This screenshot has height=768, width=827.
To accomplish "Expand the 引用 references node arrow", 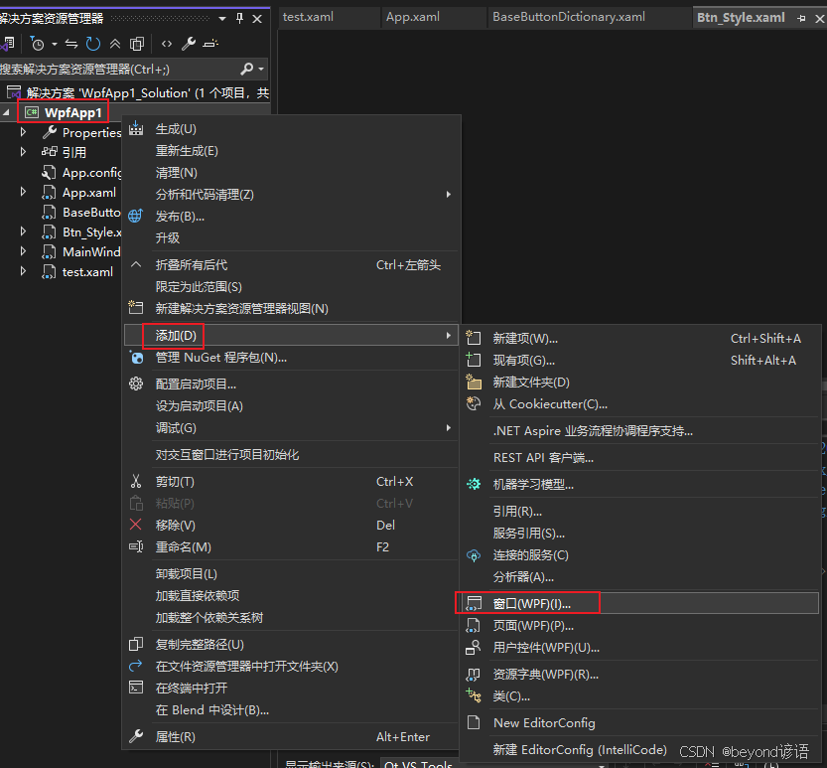I will coord(23,152).
